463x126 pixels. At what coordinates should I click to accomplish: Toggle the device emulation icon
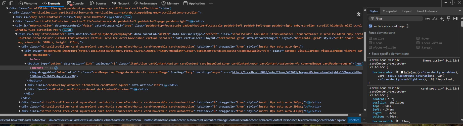point(11,3)
